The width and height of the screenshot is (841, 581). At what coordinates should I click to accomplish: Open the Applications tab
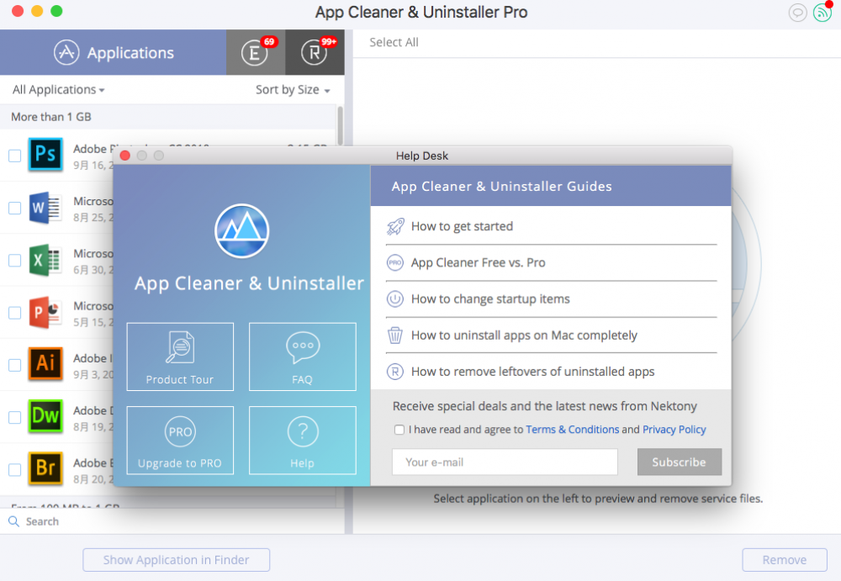(114, 53)
